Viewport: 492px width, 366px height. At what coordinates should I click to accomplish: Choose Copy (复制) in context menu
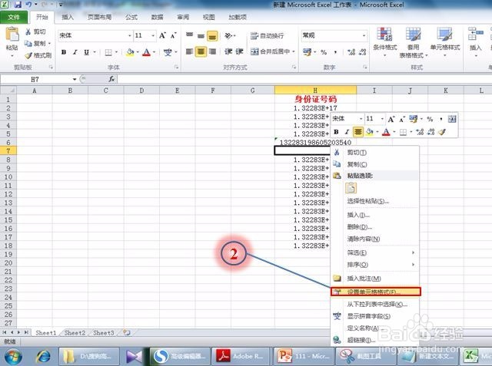375,164
